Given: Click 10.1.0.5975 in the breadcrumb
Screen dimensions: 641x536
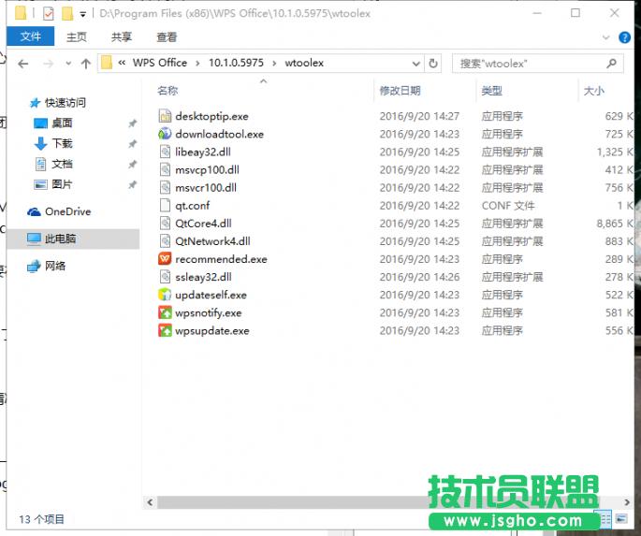Looking at the screenshot, I should coord(236,63).
